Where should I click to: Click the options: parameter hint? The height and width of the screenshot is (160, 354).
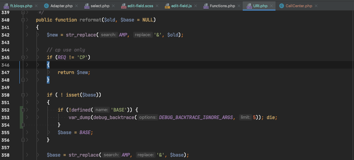click(148, 117)
